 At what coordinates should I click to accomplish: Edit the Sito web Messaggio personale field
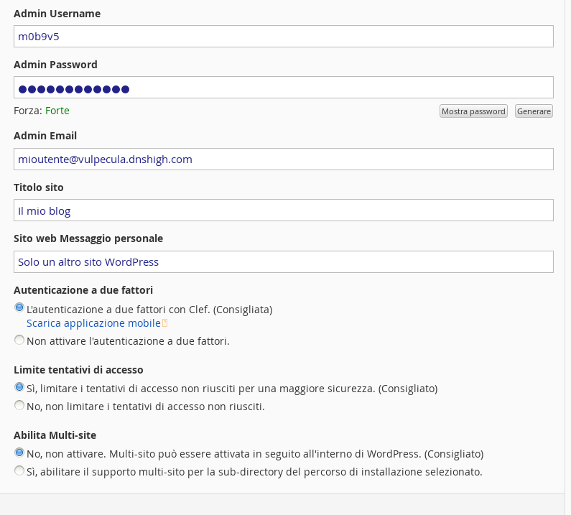click(283, 261)
